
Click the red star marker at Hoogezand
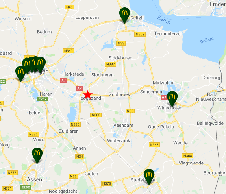(x=88, y=94)
